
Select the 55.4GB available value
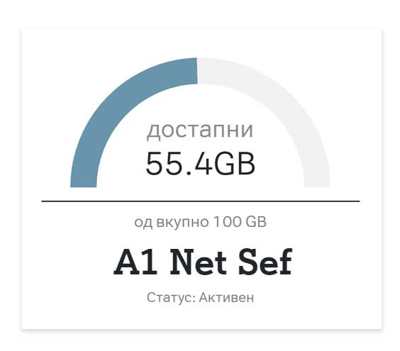point(200,163)
